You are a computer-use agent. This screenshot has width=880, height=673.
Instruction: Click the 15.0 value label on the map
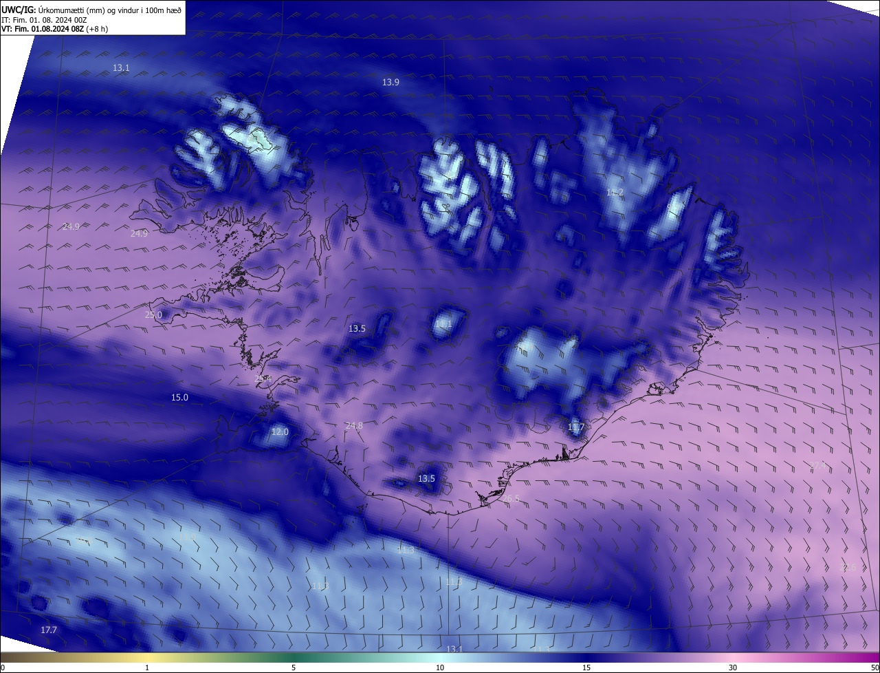[x=179, y=397]
